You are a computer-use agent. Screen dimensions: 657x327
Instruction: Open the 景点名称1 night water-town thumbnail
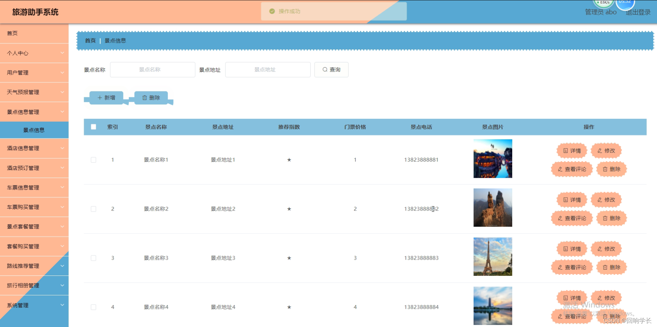(x=493, y=158)
